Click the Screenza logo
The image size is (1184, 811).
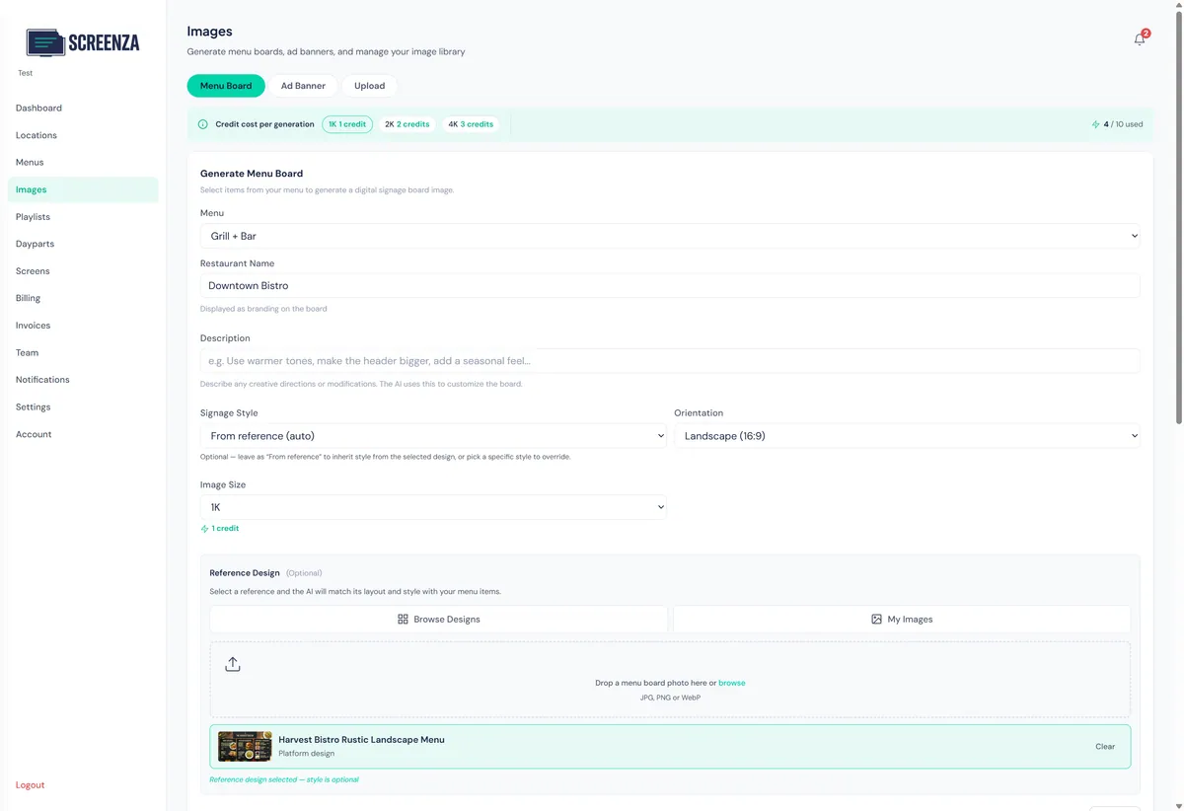tap(83, 42)
